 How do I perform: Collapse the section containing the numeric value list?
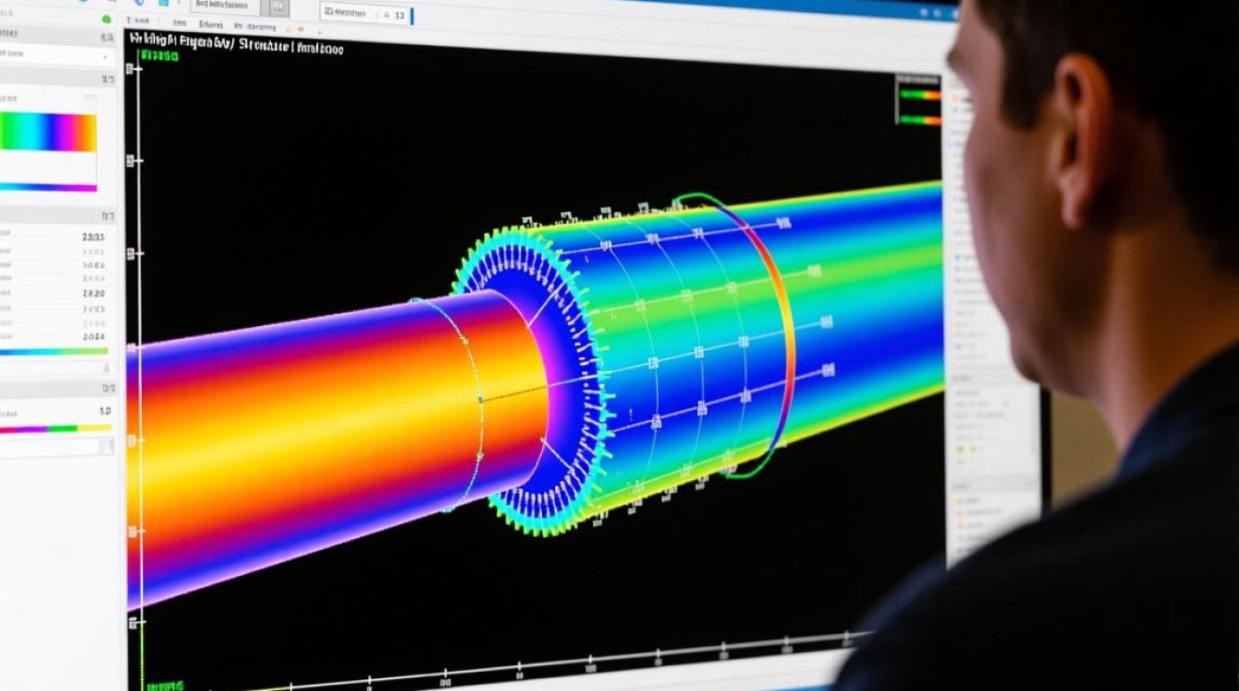[x=107, y=216]
